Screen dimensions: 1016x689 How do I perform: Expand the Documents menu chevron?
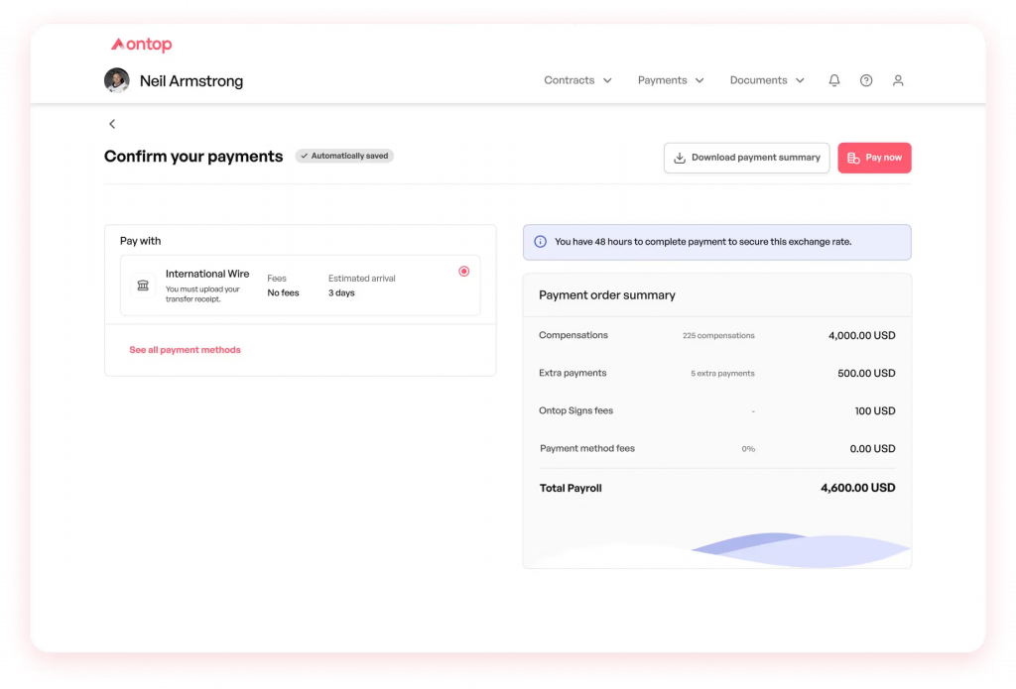tap(801, 81)
